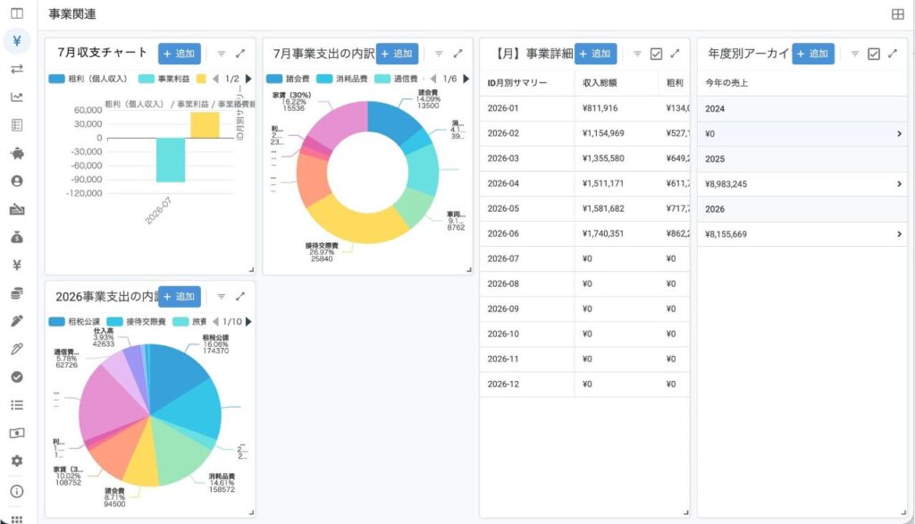
Task: Select the 2026-01 row in table
Action: click(x=584, y=108)
